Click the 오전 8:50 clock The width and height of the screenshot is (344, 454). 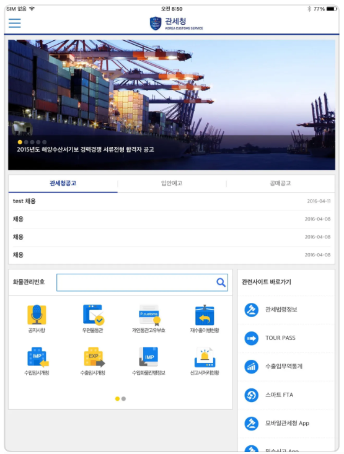click(x=172, y=9)
